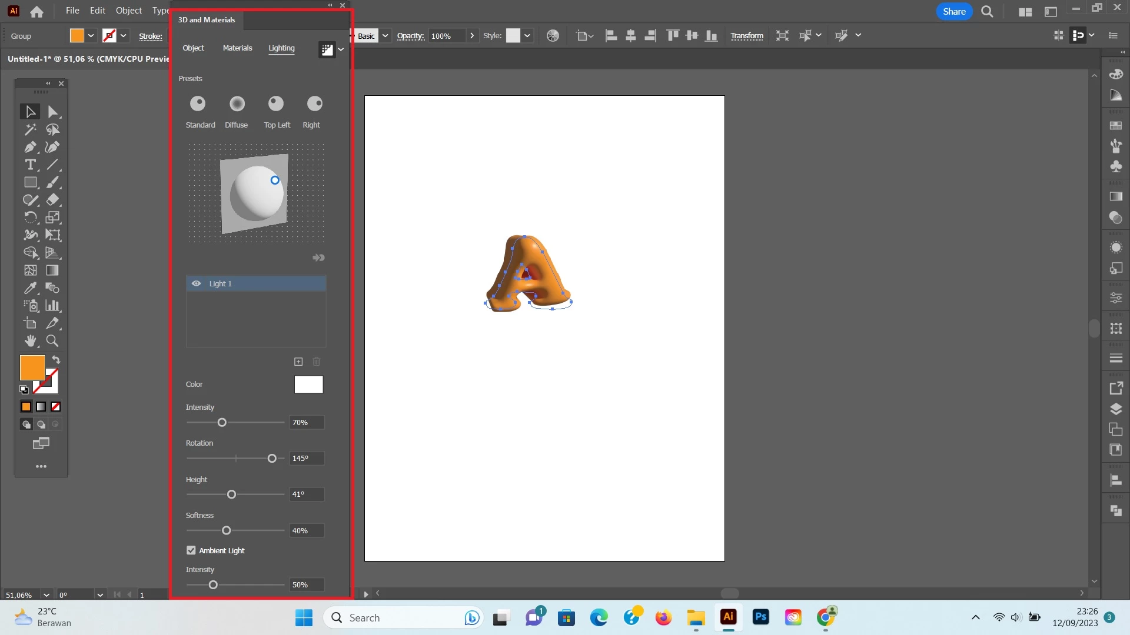This screenshot has width=1130, height=635.
Task: Select the Type tool in toolbox
Action: pyautogui.click(x=30, y=165)
